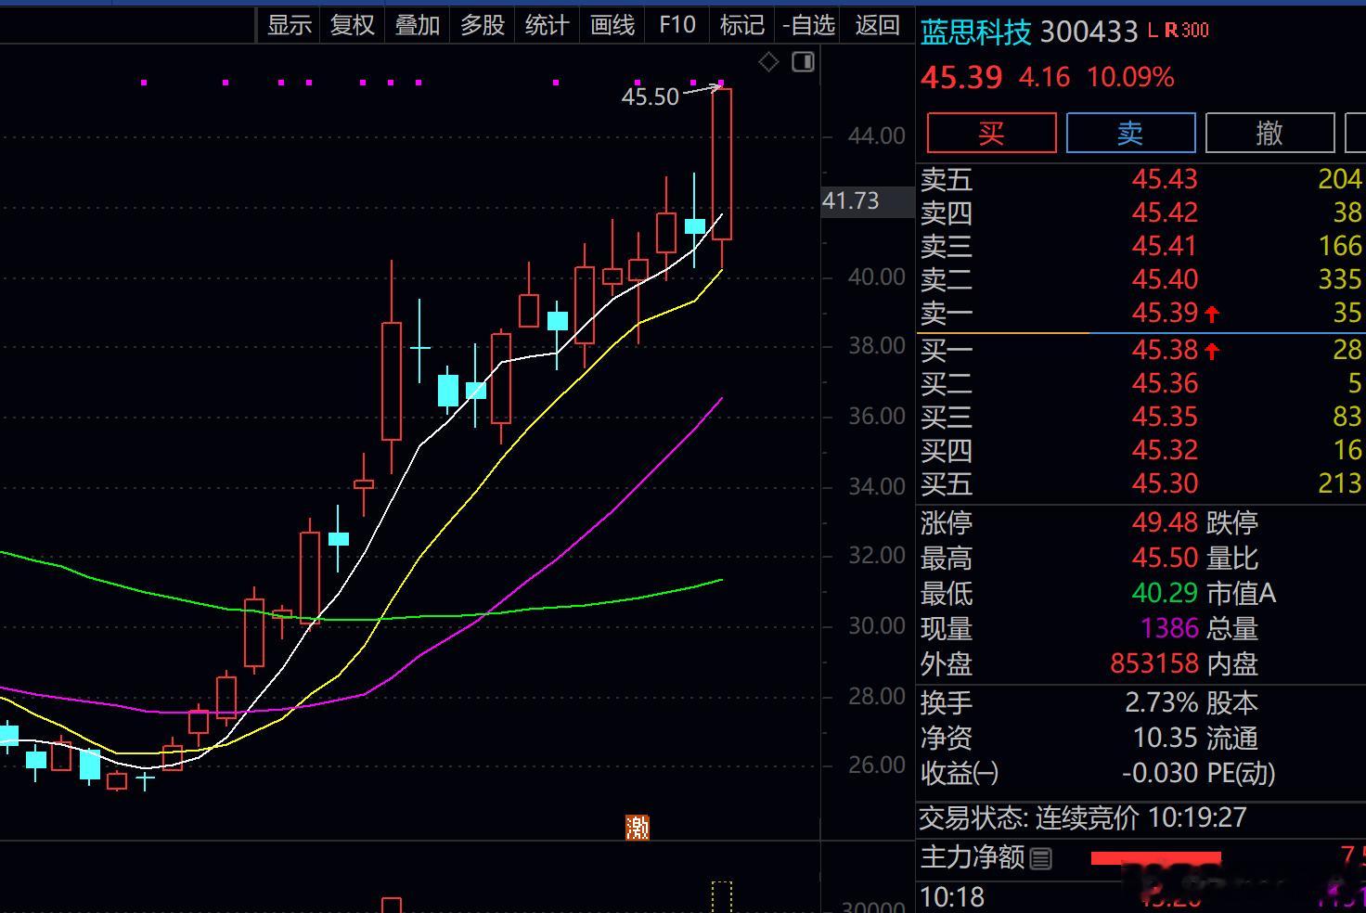Click 收益 value -0.030

pyautogui.click(x=1161, y=773)
